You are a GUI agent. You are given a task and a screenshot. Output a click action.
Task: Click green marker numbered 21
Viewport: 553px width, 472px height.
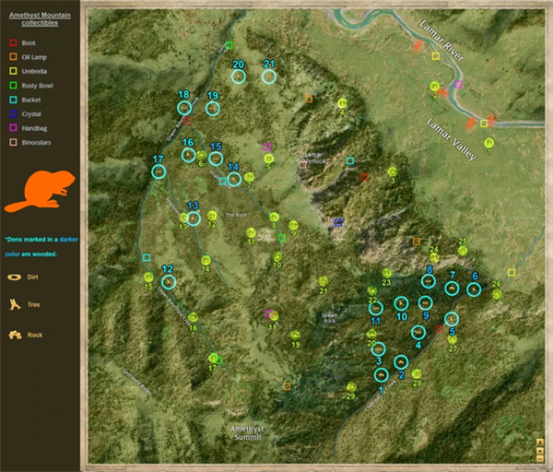click(324, 281)
